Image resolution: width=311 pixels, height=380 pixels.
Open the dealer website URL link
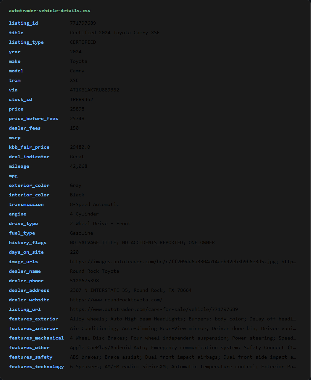click(116, 300)
